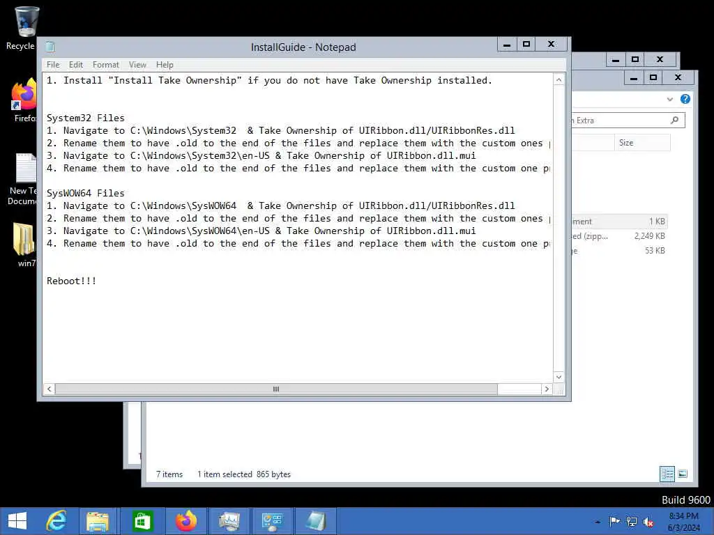
Task: Click the Explorer search box
Action: click(x=628, y=120)
